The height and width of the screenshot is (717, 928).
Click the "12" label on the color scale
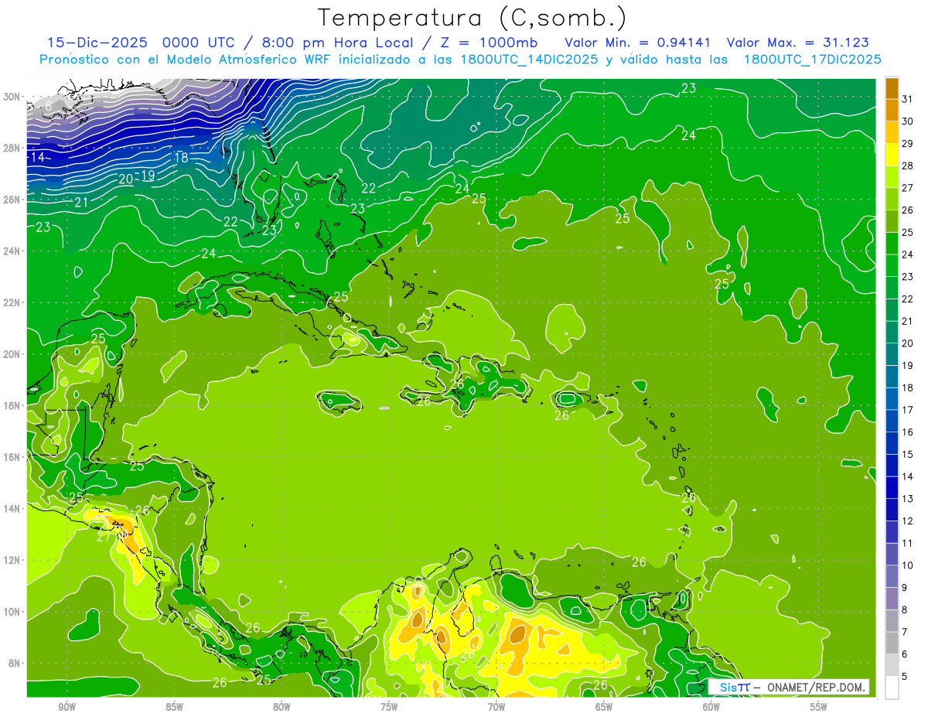click(908, 521)
